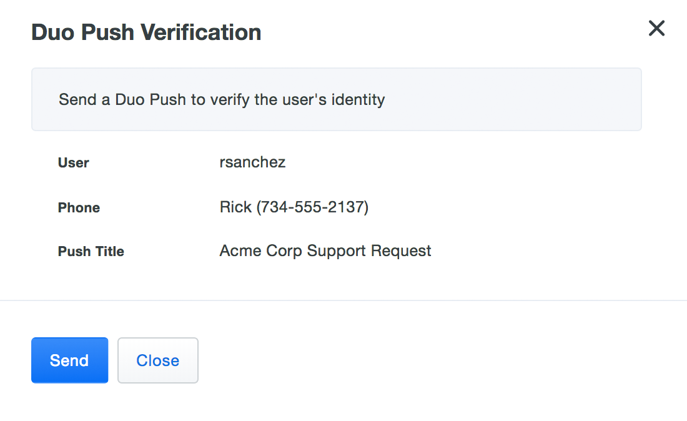Click the "Duo Push Verification" dialog heading
Viewport: 687px width, 421px height.
point(146,32)
